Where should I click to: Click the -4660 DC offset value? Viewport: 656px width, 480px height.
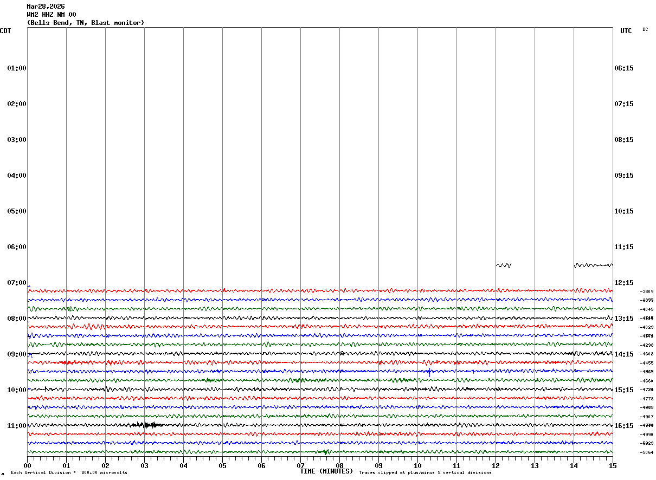646,381
